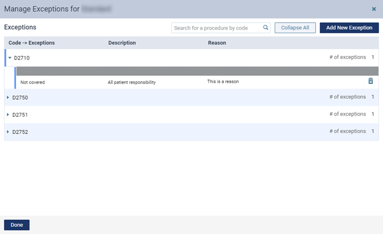Image resolution: width=383 pixels, height=234 pixels.
Task: Click Add New Exception button
Action: click(x=349, y=28)
